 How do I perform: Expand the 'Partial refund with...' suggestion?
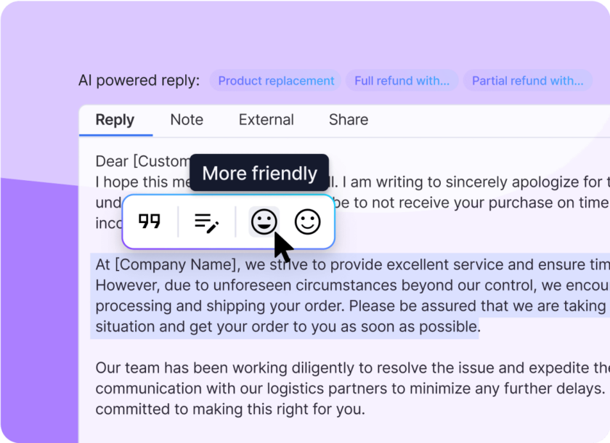pos(527,81)
